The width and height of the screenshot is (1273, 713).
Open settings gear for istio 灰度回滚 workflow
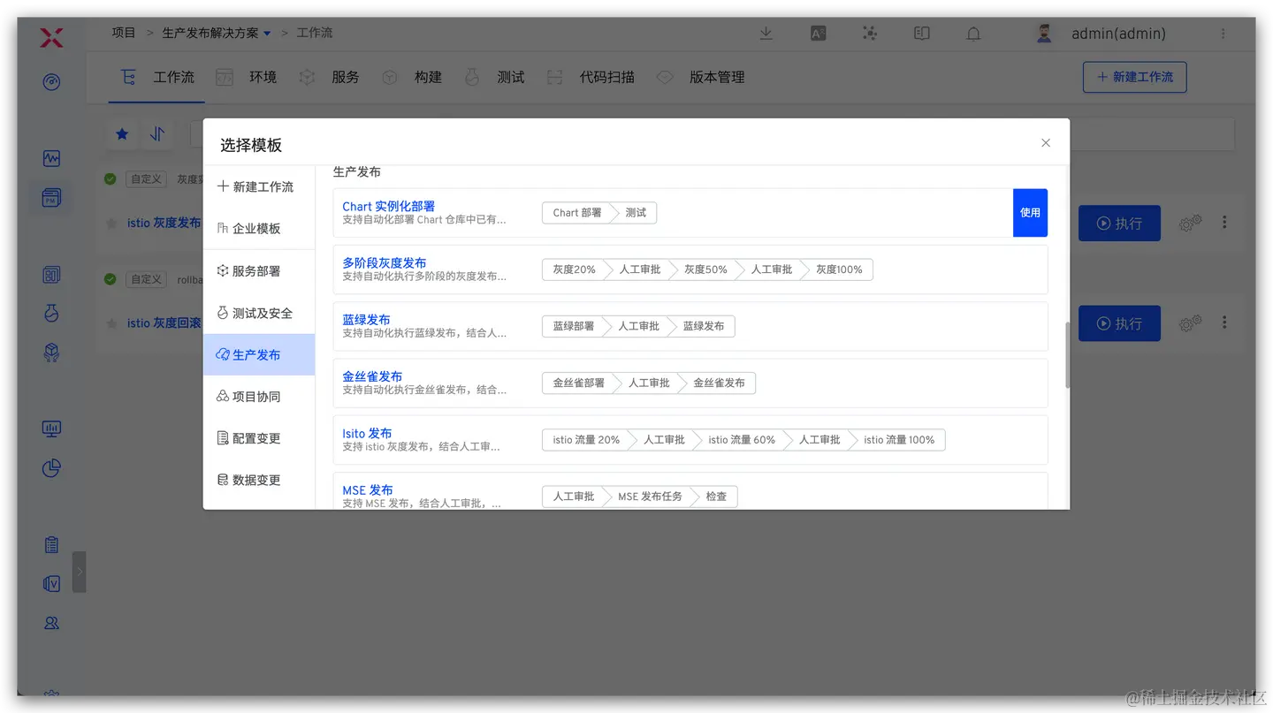click(1190, 323)
